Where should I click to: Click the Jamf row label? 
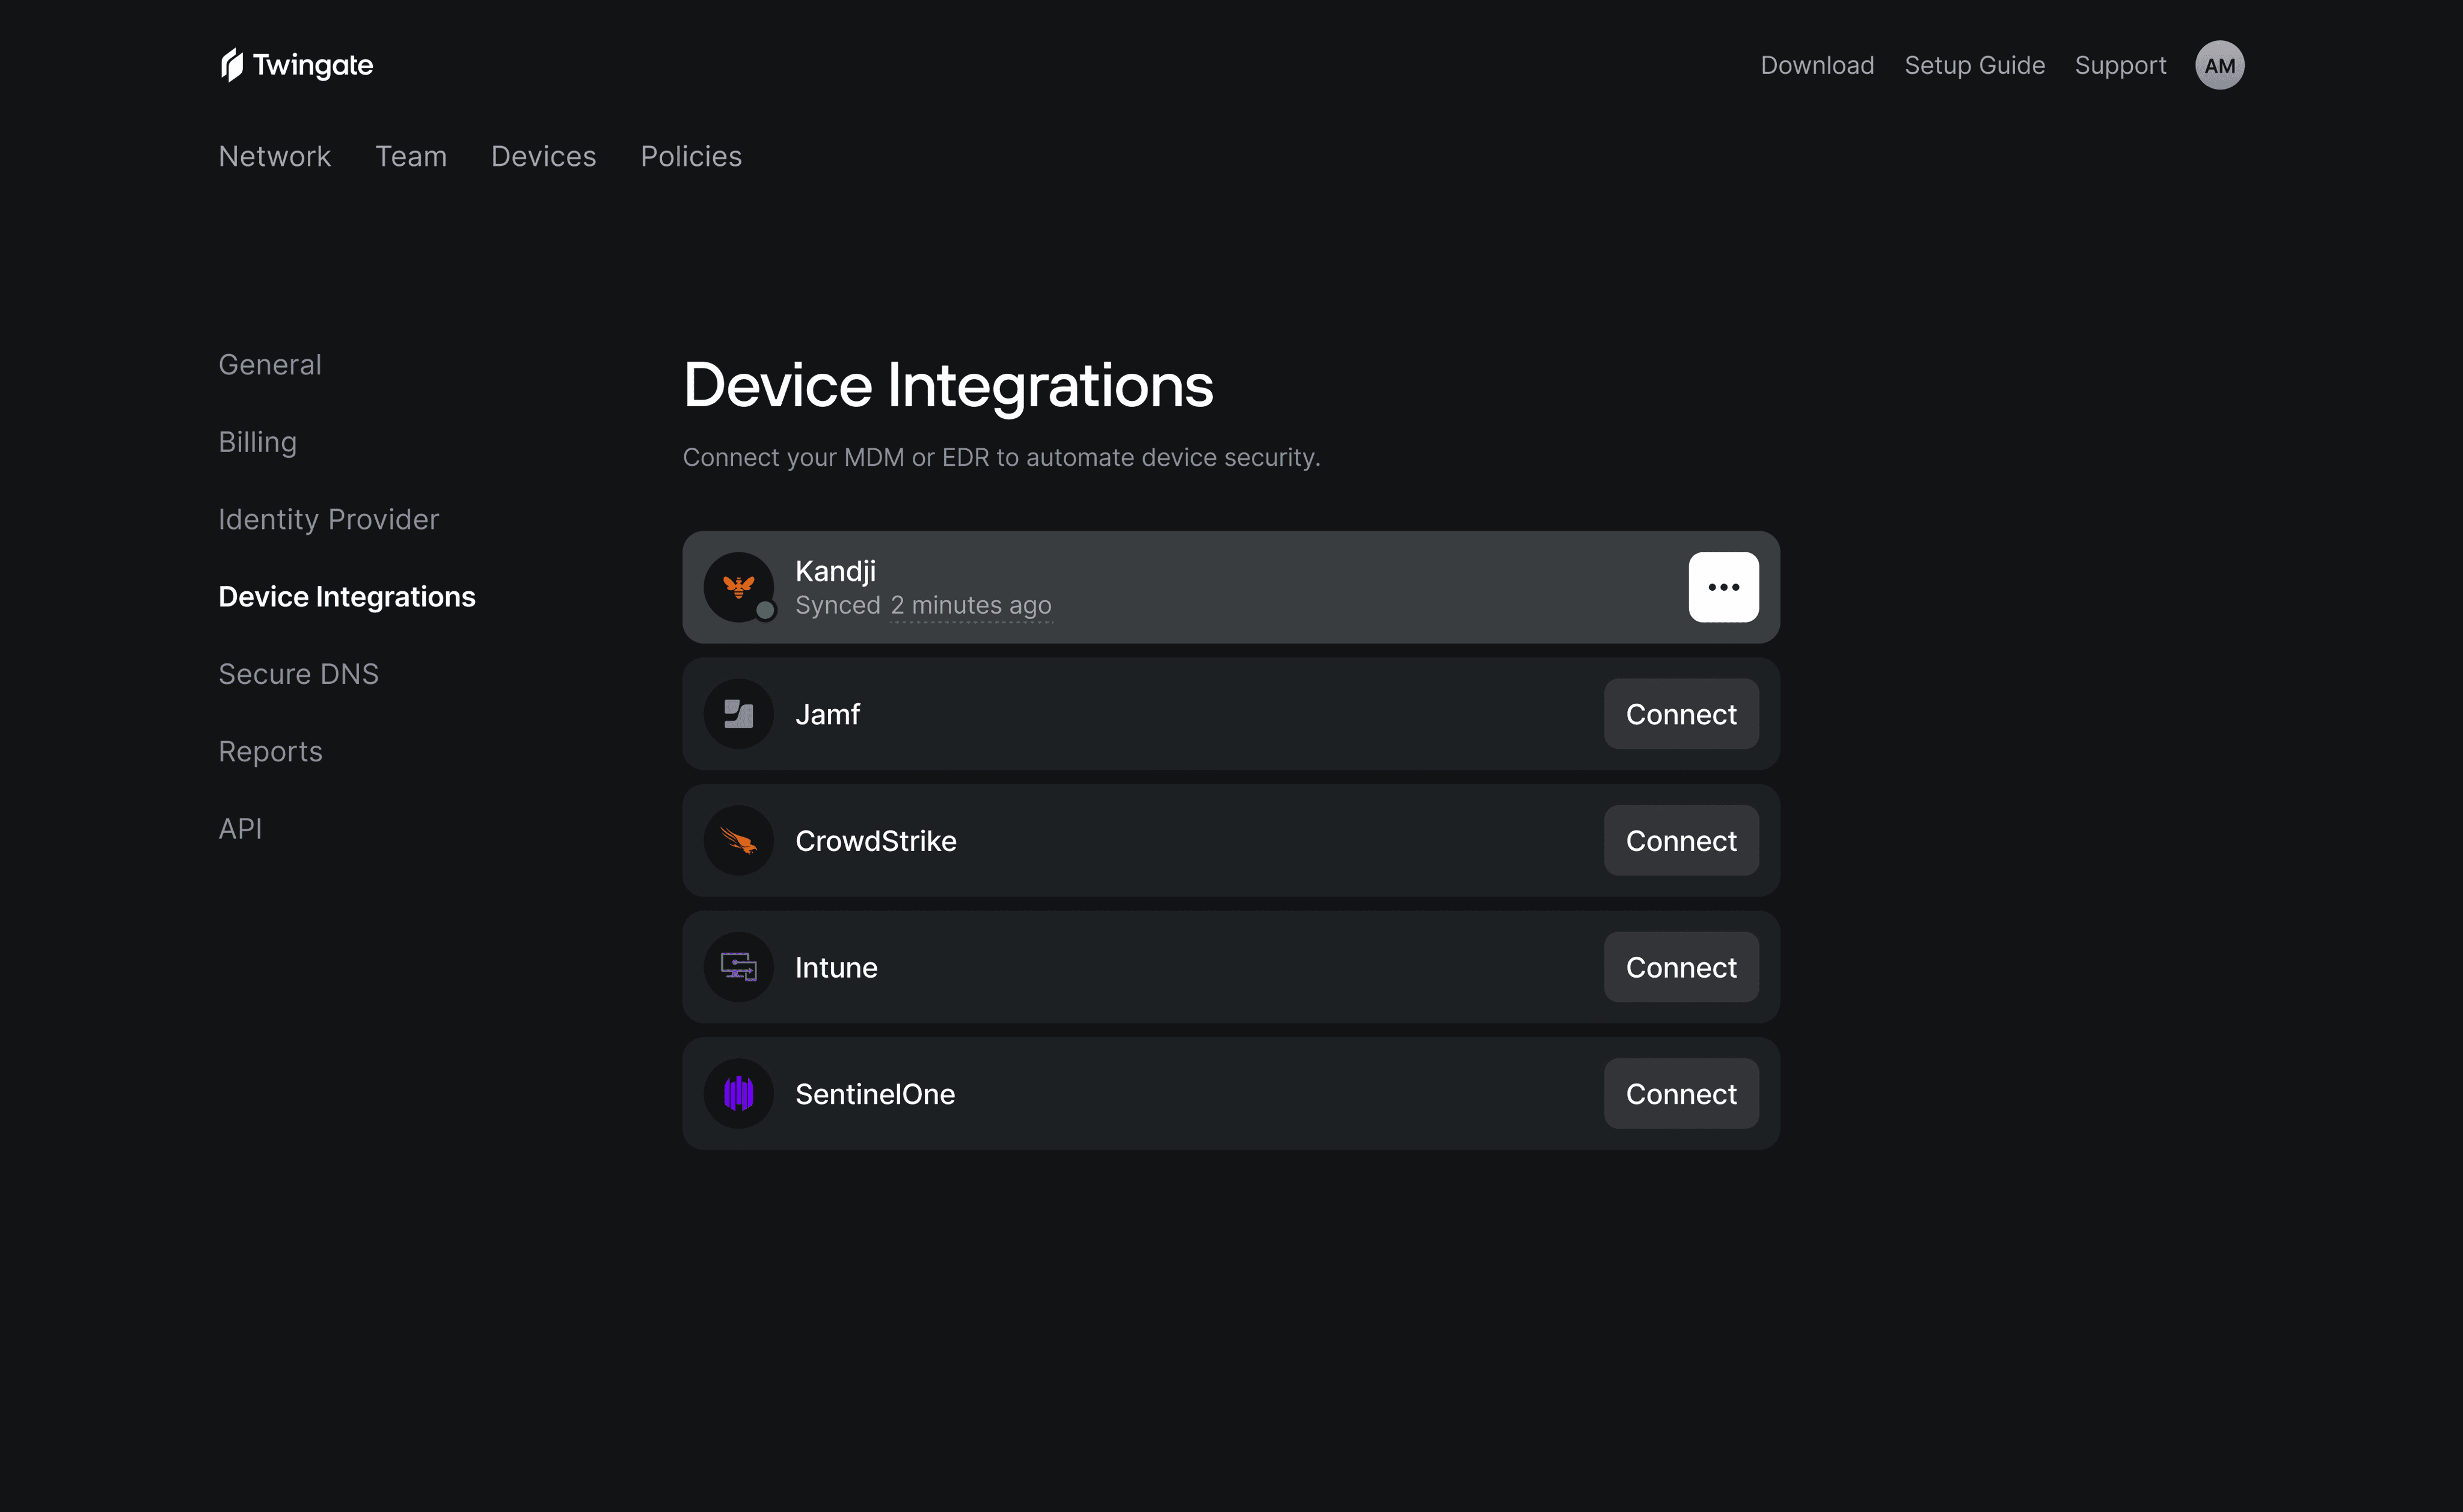point(827,714)
